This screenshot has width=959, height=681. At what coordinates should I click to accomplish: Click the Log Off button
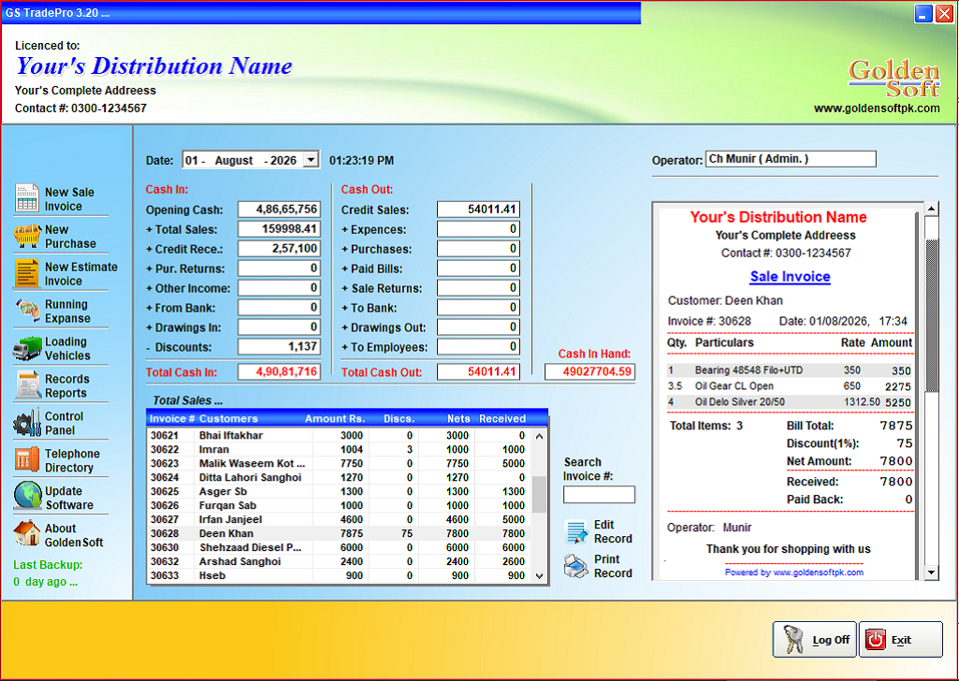(815, 640)
